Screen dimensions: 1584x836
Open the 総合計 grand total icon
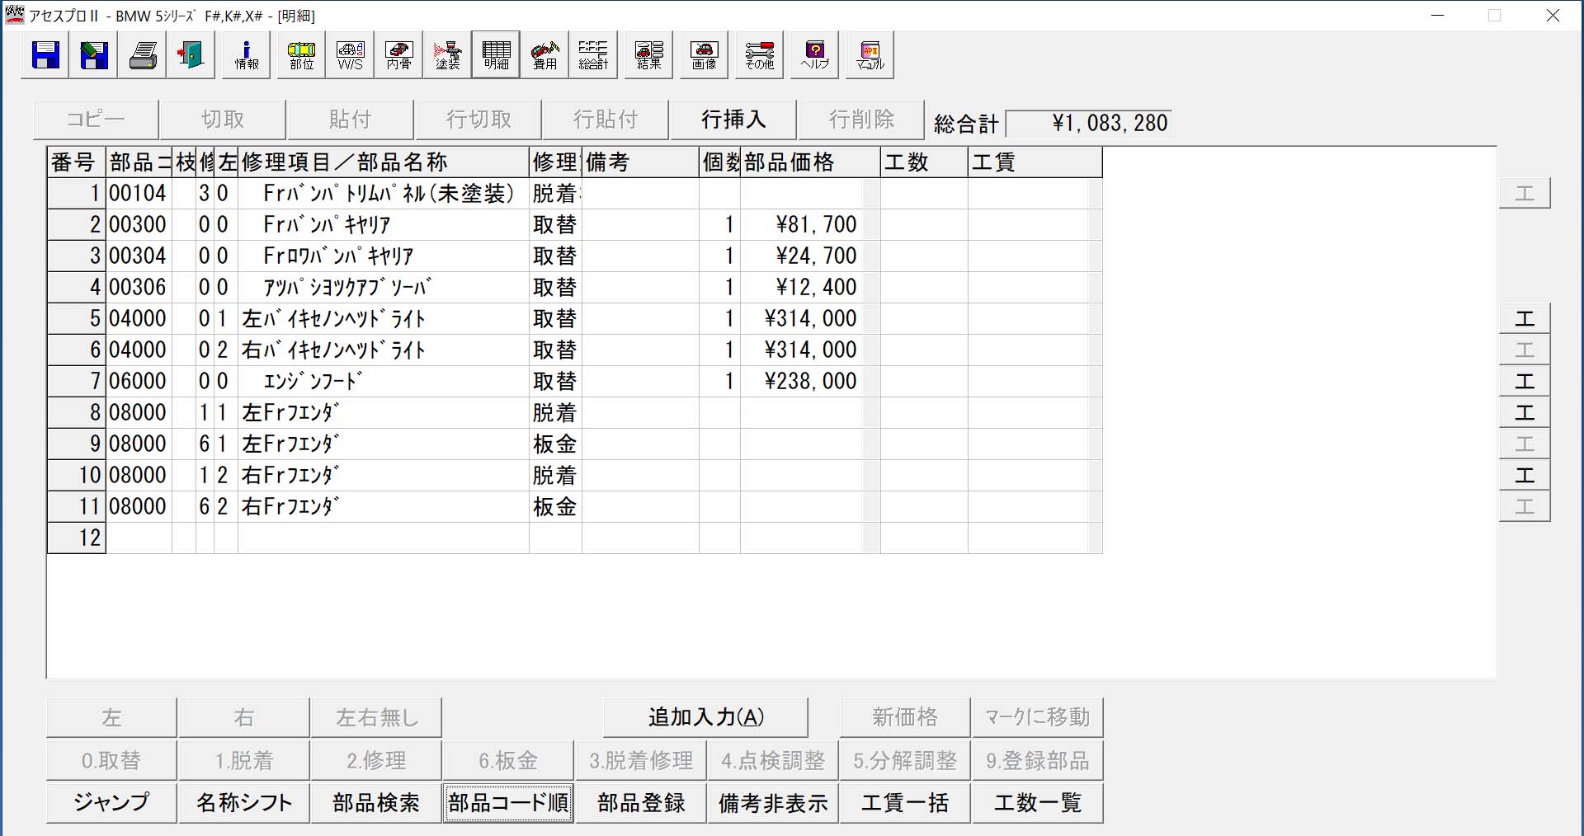tap(592, 55)
